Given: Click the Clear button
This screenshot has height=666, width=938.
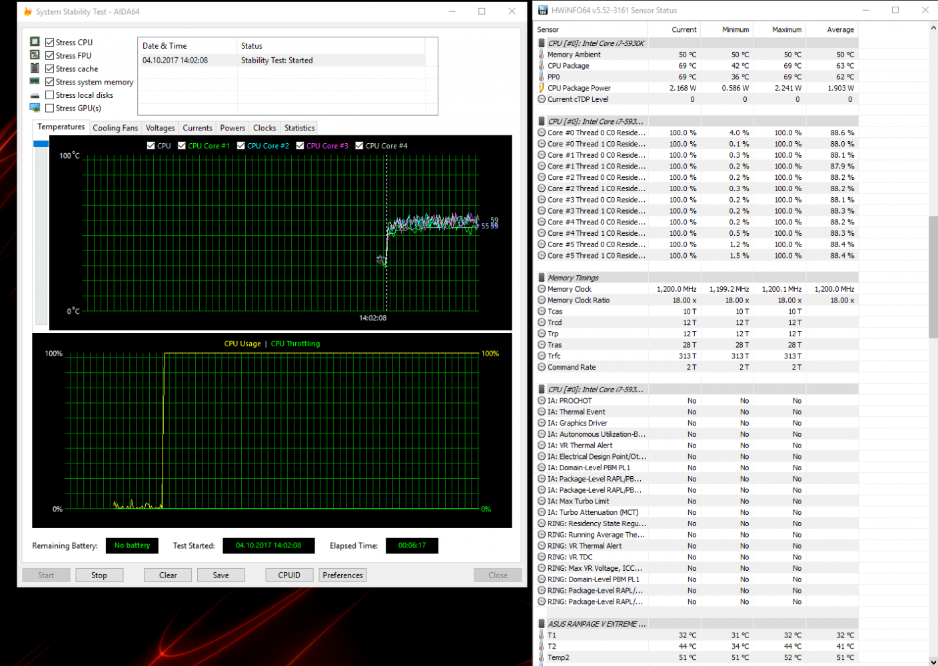Looking at the screenshot, I should pyautogui.click(x=168, y=575).
